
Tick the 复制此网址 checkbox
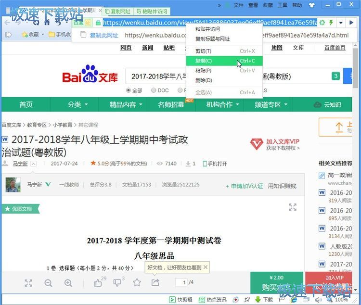[83, 35]
